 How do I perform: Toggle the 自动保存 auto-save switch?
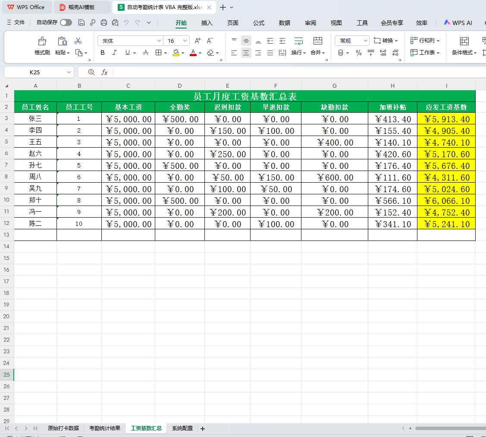(66, 22)
